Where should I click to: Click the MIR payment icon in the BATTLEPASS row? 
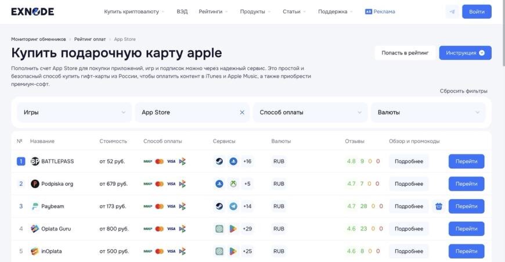148,161
